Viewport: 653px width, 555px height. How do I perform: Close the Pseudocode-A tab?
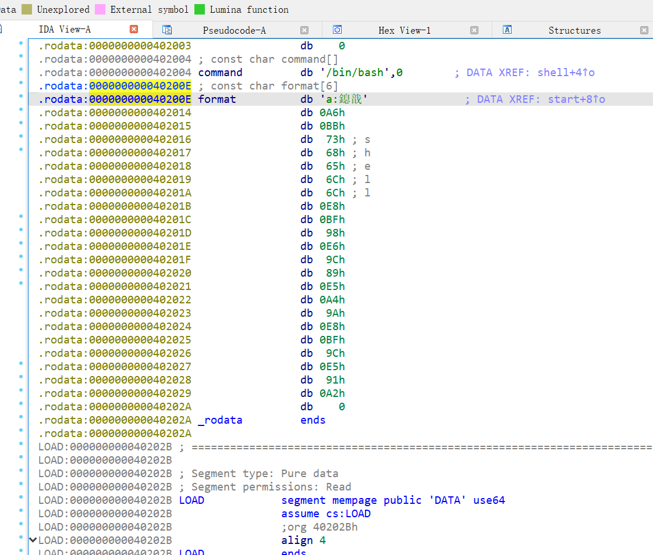304,30
